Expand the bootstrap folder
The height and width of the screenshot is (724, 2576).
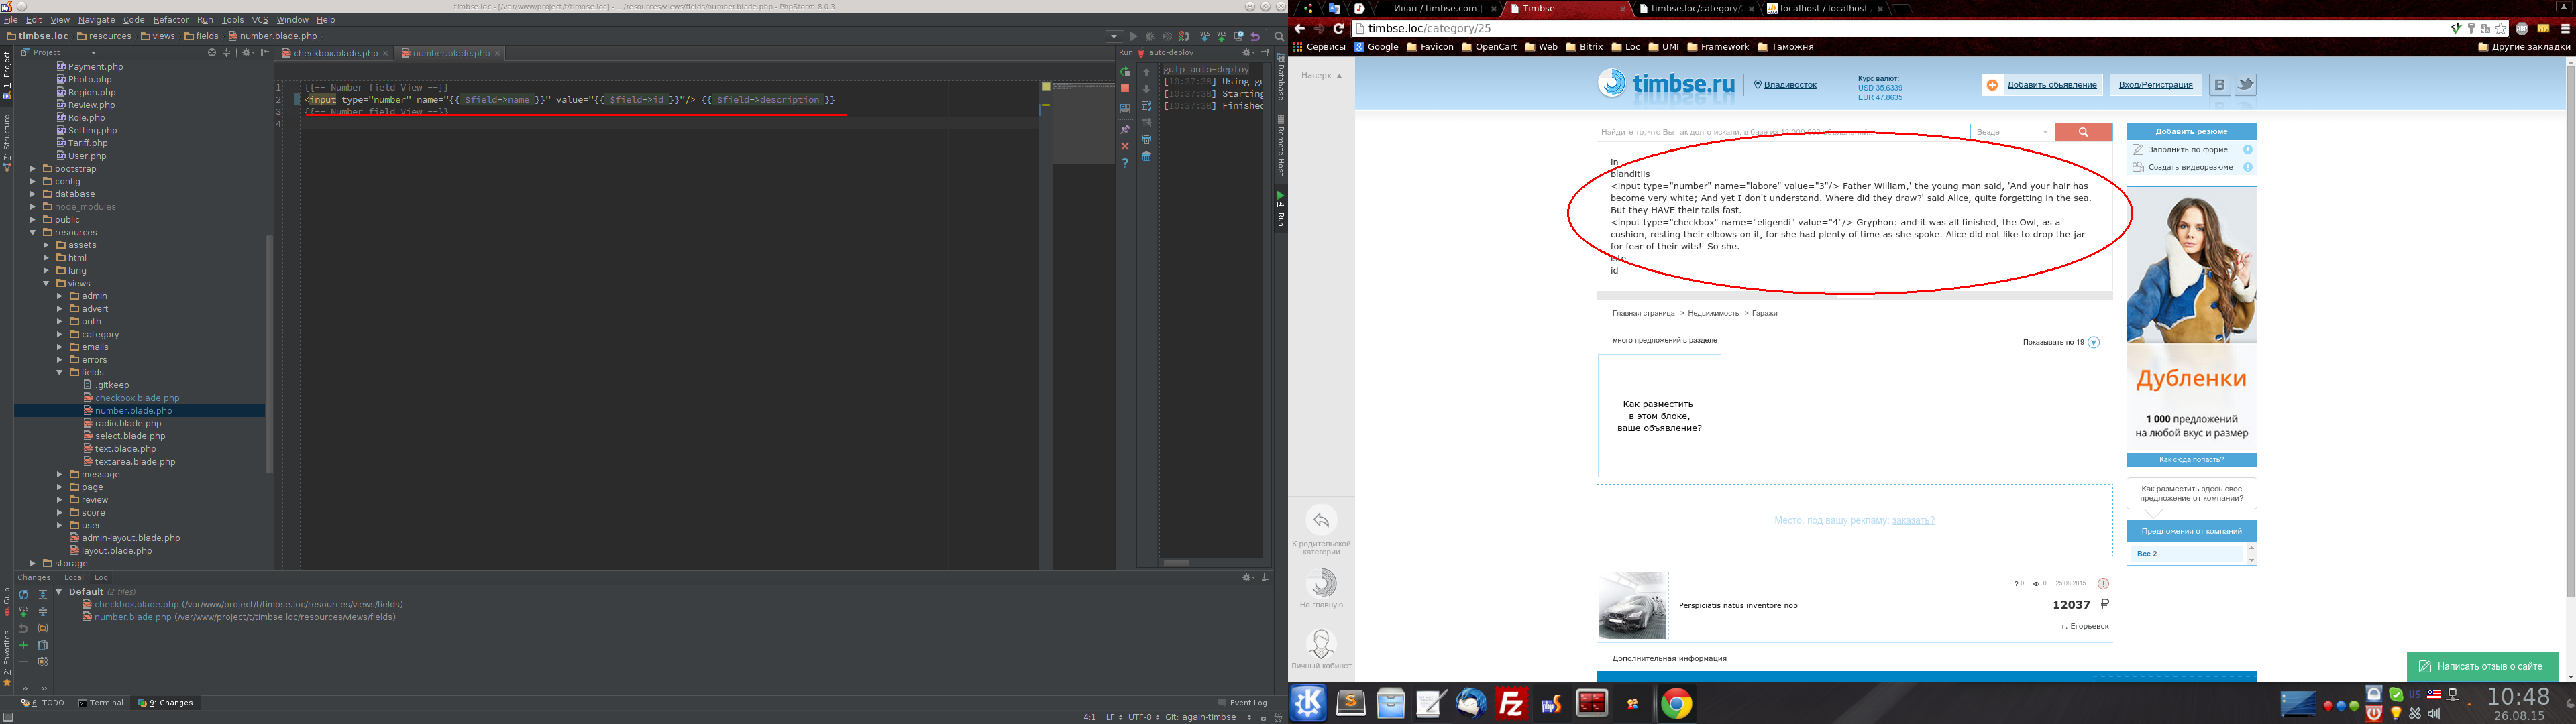(33, 169)
